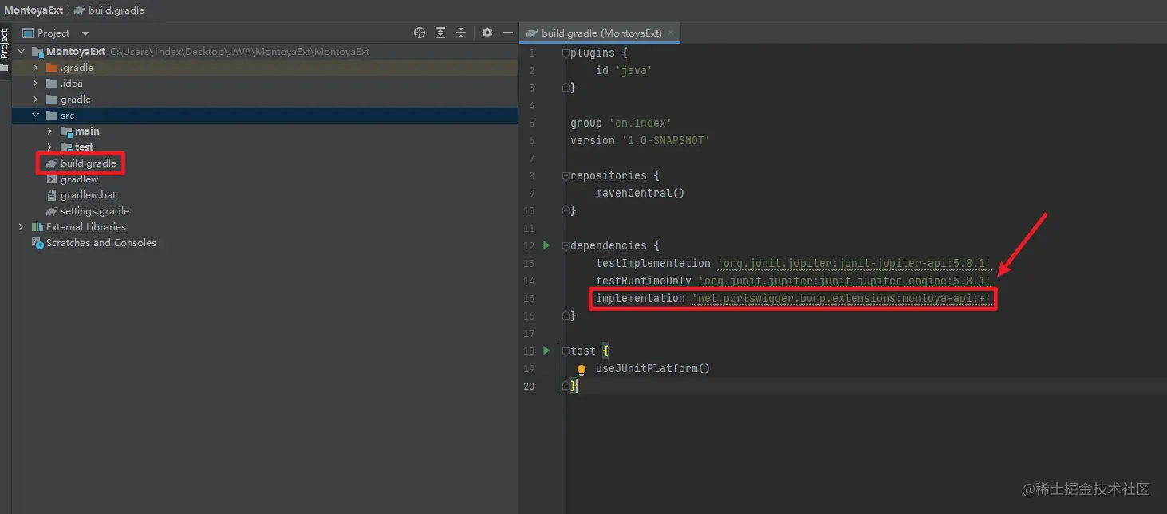The width and height of the screenshot is (1167, 514).
Task: Open Project panel settings gear
Action: click(x=487, y=33)
